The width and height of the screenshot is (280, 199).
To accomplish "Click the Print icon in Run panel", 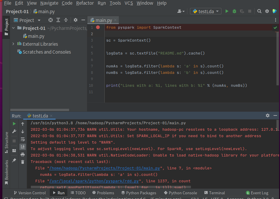I will 23,154.
